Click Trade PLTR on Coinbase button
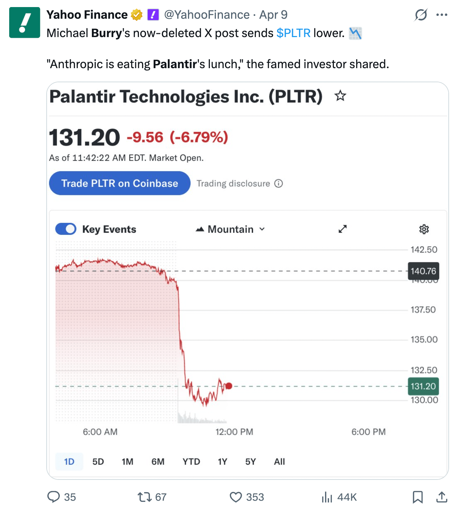460x512 pixels. pyautogui.click(x=119, y=183)
